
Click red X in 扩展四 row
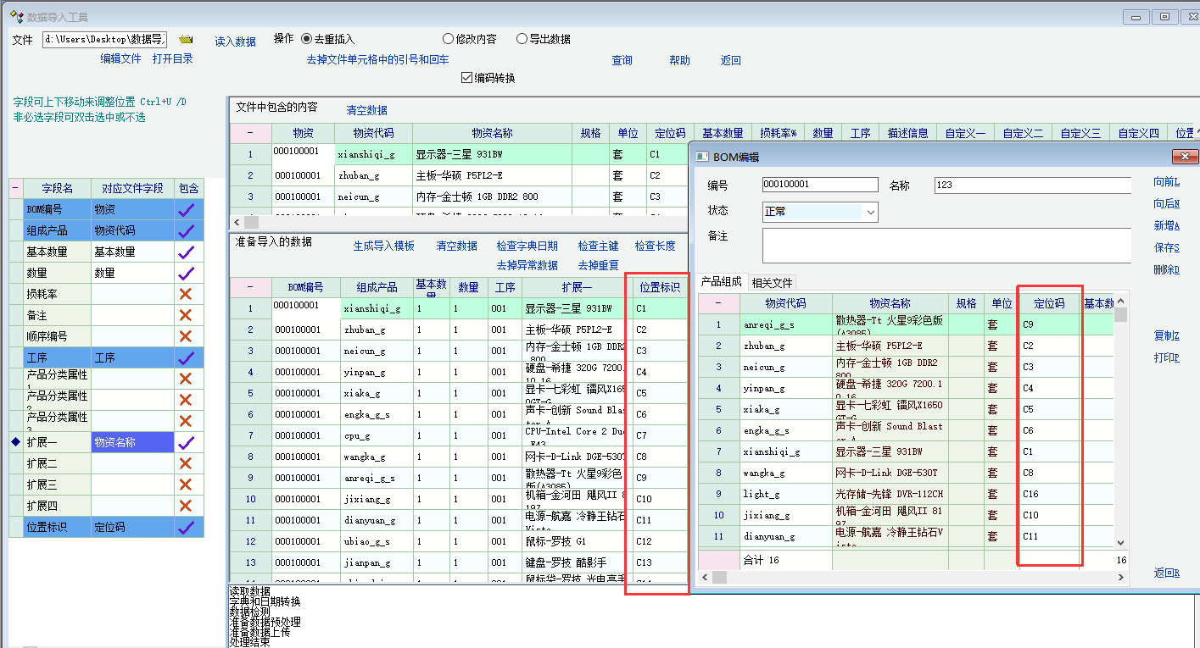pos(187,506)
